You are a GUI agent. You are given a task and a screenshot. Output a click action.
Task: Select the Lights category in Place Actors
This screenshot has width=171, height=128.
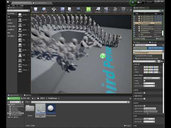click(x=9, y=20)
